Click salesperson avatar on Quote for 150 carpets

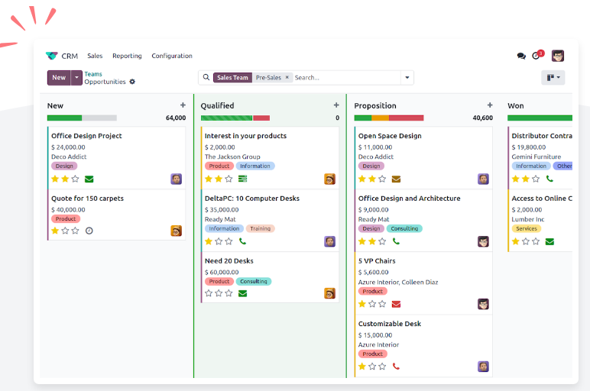click(176, 231)
